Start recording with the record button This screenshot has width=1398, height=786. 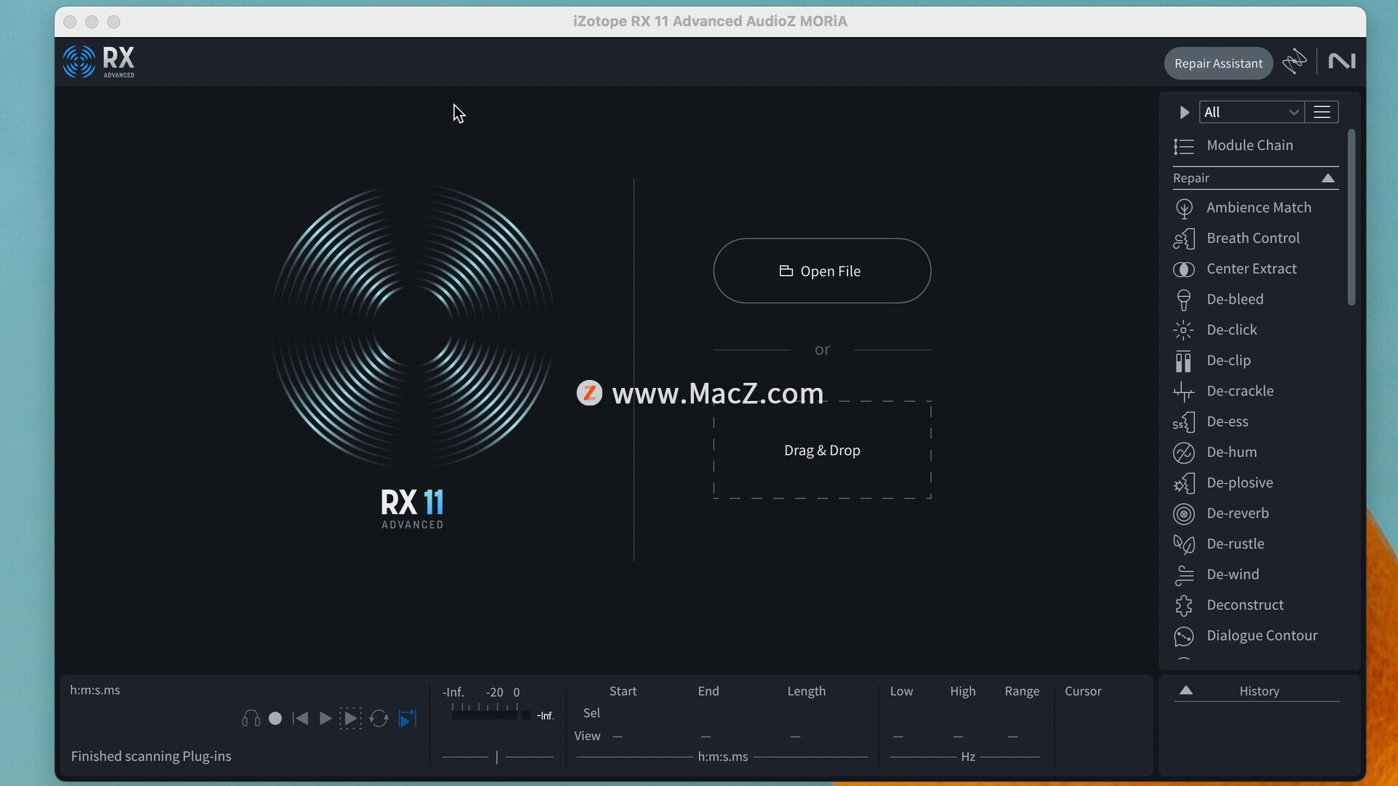pyautogui.click(x=275, y=719)
